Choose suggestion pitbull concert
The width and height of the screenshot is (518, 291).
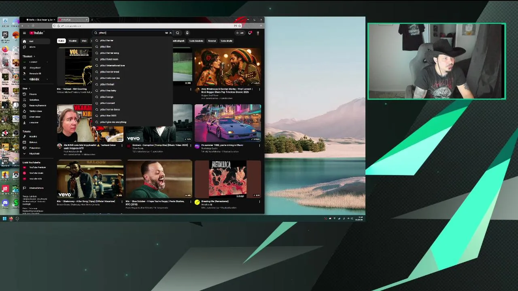coord(133,103)
